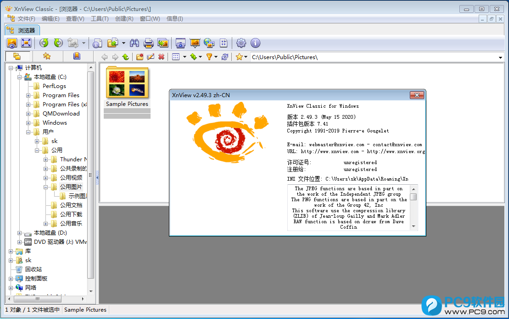Click the left panel collapse splitter handle

tap(97, 177)
